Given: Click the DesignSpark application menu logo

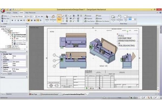Looking at the screenshot, I should pyautogui.click(x=3, y=11).
